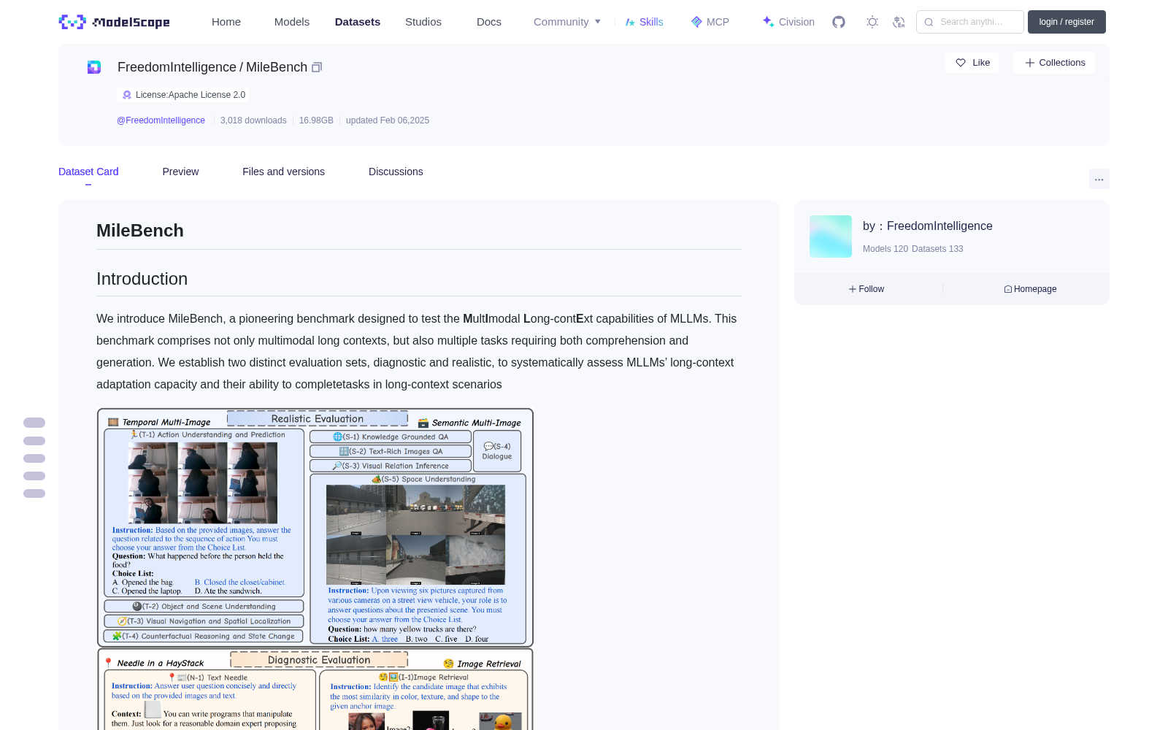Expand the Community dropdown menu

click(567, 22)
